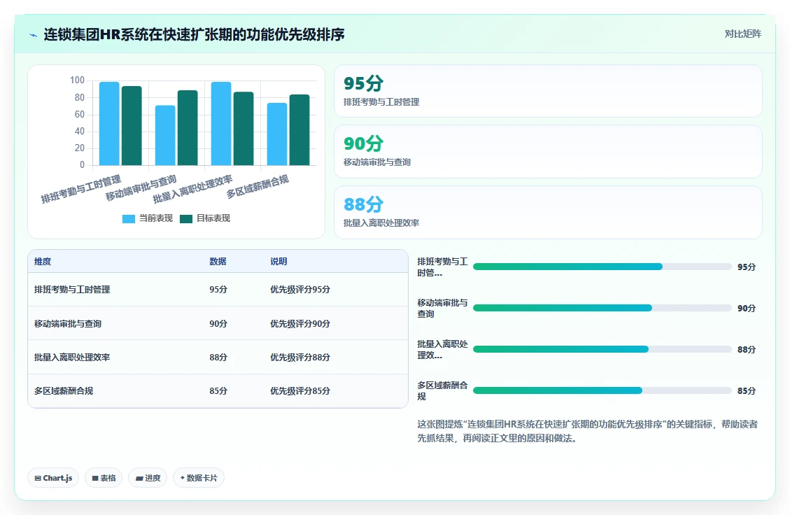Image resolution: width=790 pixels, height=515 pixels.
Task: Click the 排班考勤与工时管理 table row cell
Action: tap(72, 290)
